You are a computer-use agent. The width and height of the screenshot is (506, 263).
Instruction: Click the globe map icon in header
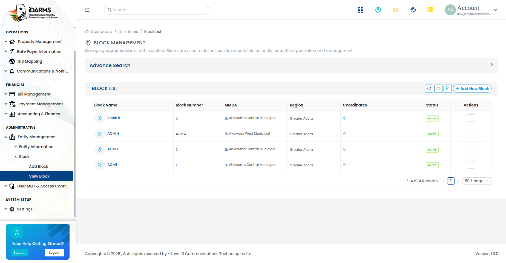coord(413,10)
